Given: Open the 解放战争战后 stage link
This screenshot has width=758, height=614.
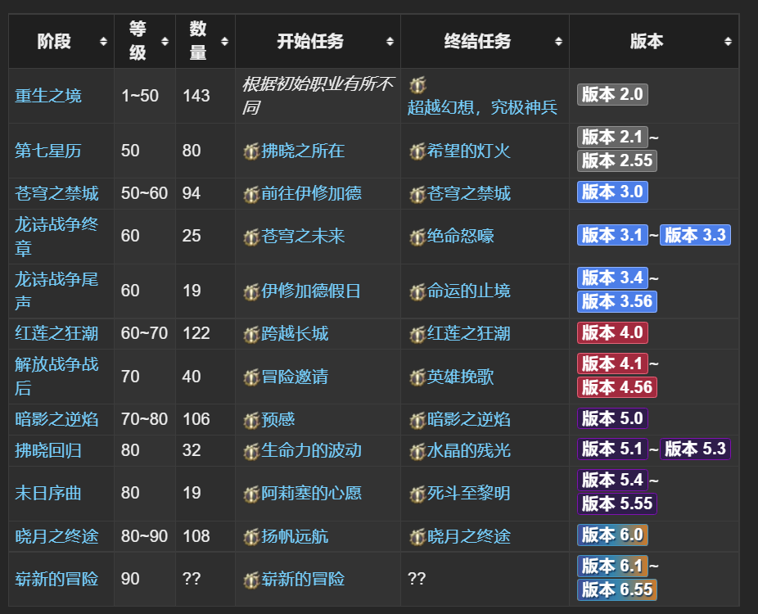Looking at the screenshot, I should coord(56,376).
